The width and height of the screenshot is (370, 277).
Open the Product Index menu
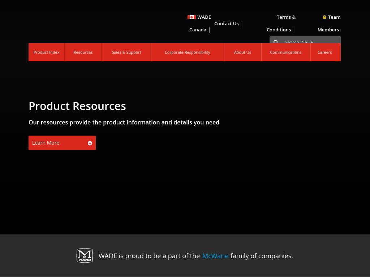pos(47,52)
